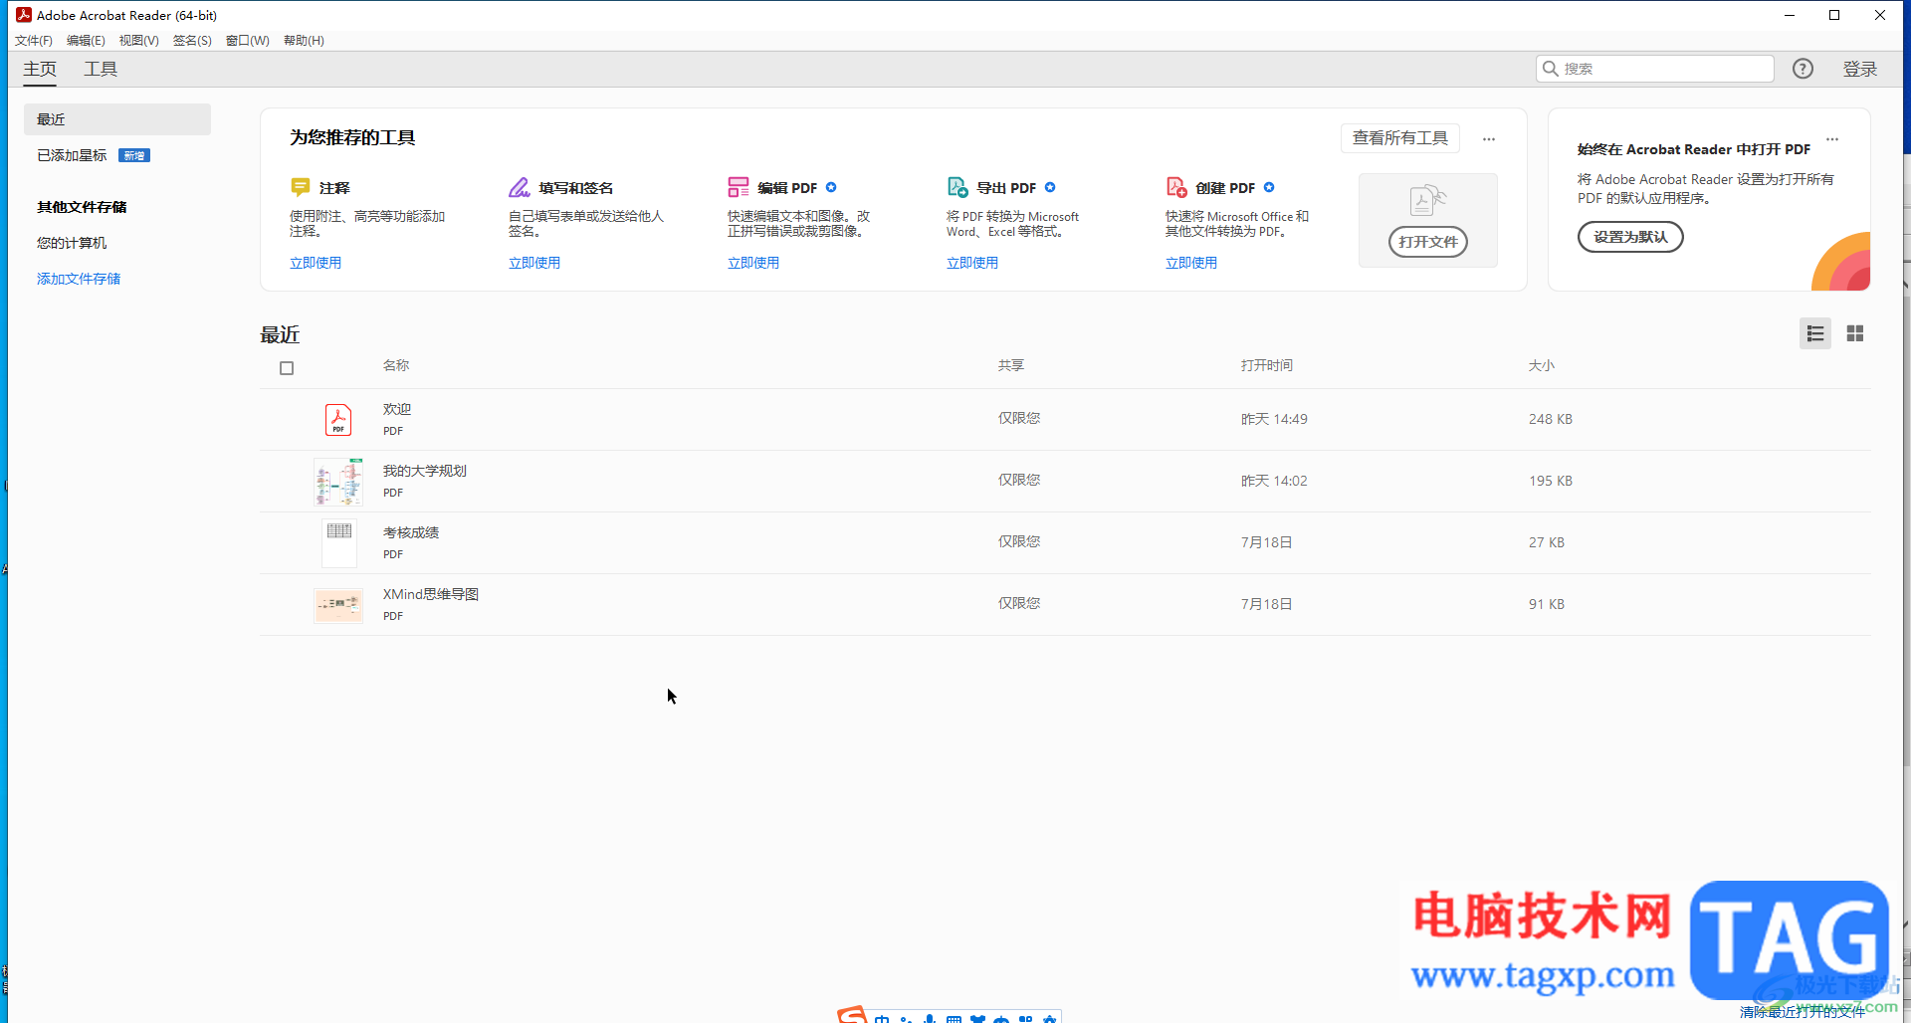Click 昨天 14:02 open time

coord(1274,481)
